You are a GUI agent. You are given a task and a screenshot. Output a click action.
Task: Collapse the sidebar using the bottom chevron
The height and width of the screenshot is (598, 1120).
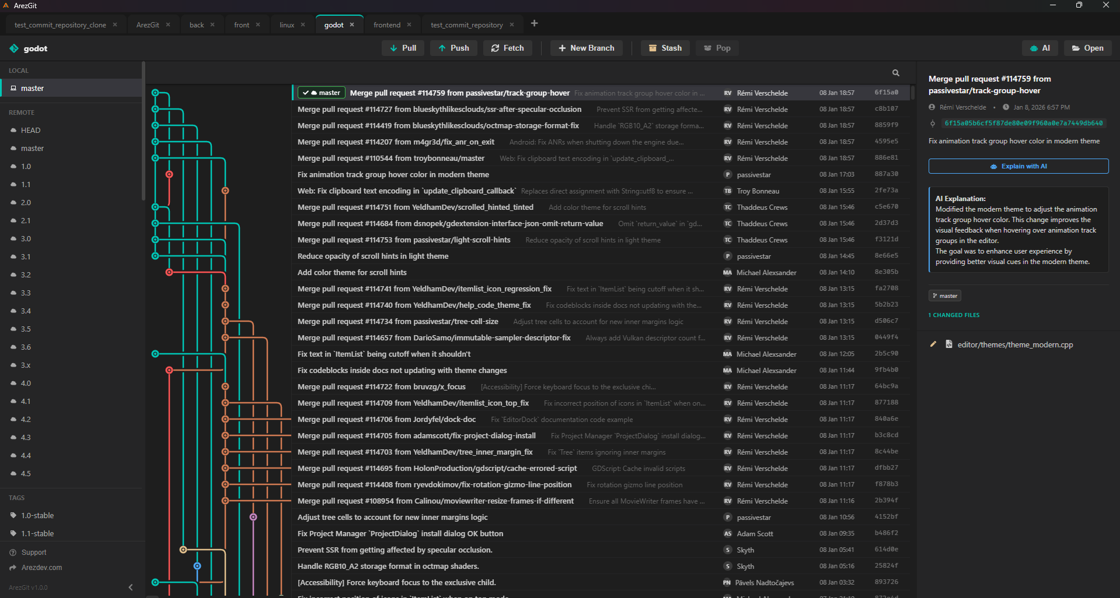click(130, 587)
